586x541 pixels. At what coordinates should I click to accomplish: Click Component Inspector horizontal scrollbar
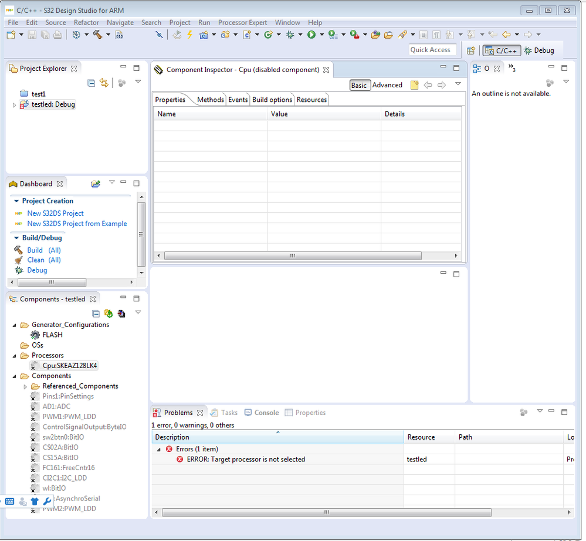[293, 256]
